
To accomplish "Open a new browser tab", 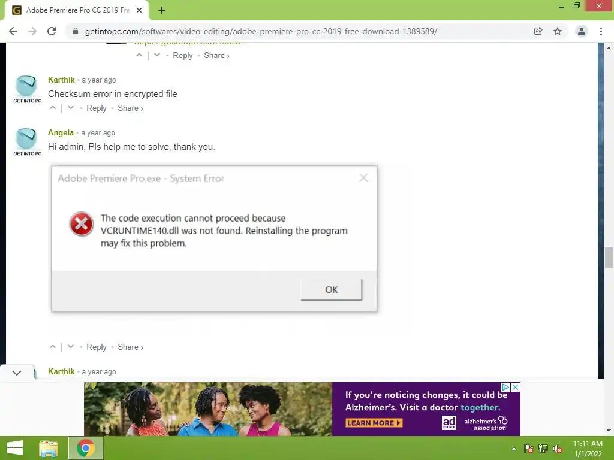I will [x=162, y=10].
